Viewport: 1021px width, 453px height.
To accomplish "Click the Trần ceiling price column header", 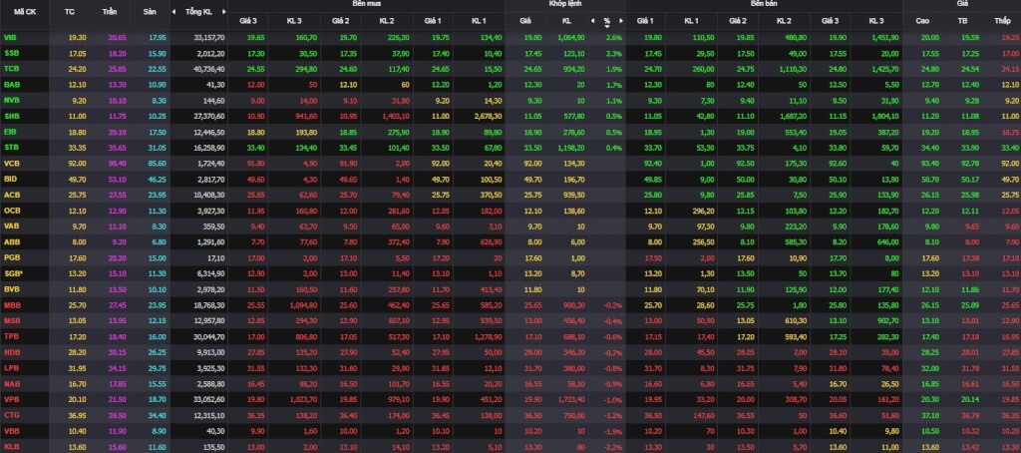I will coord(110,12).
